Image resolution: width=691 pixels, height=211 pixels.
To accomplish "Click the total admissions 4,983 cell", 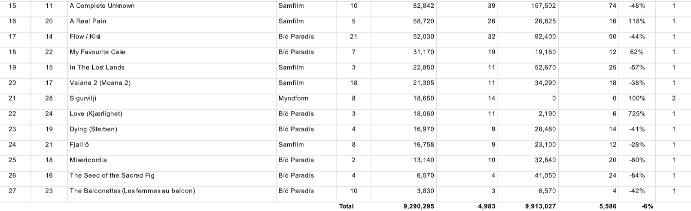I will click(487, 206).
